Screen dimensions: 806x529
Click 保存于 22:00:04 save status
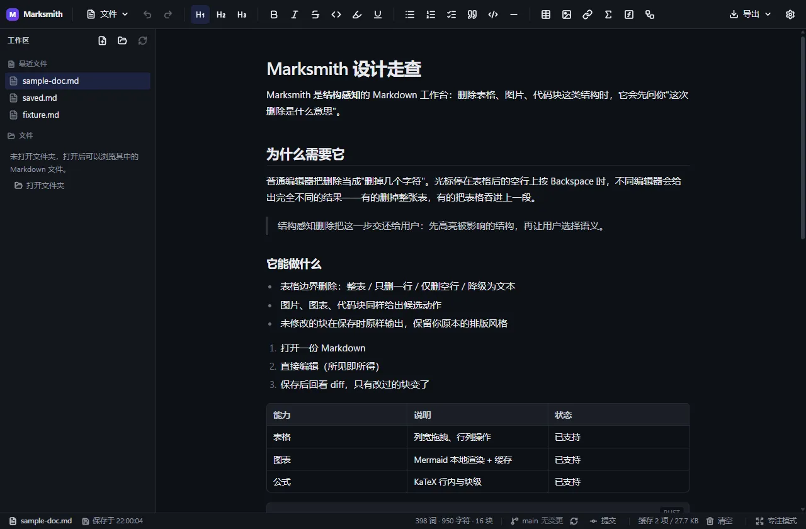pyautogui.click(x=112, y=521)
